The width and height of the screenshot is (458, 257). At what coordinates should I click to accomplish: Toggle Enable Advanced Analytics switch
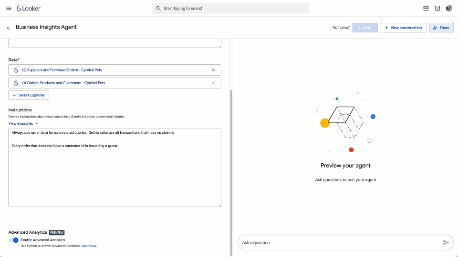[x=14, y=240]
